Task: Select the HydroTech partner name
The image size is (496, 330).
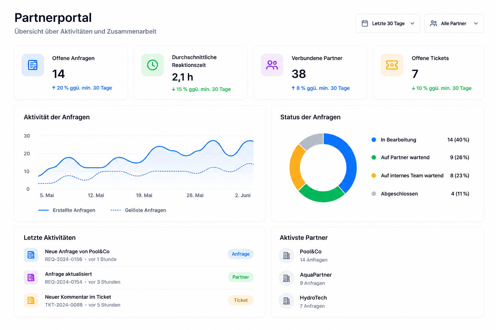Action: click(313, 298)
